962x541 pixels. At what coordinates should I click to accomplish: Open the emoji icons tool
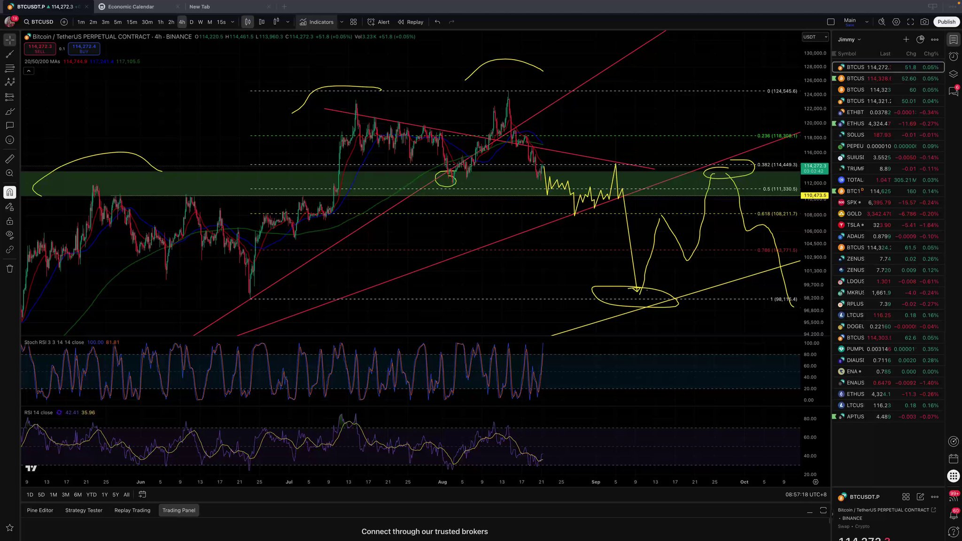coord(10,140)
